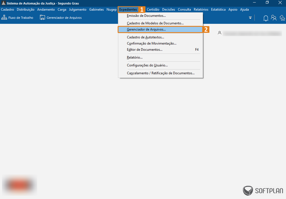Choose Emissão de Documentos from the menu

146,16
